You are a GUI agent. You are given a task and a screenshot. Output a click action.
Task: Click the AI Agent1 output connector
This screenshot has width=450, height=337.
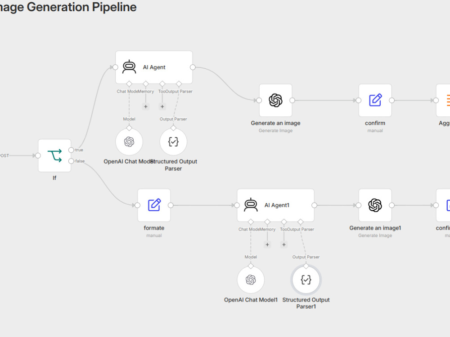click(314, 205)
